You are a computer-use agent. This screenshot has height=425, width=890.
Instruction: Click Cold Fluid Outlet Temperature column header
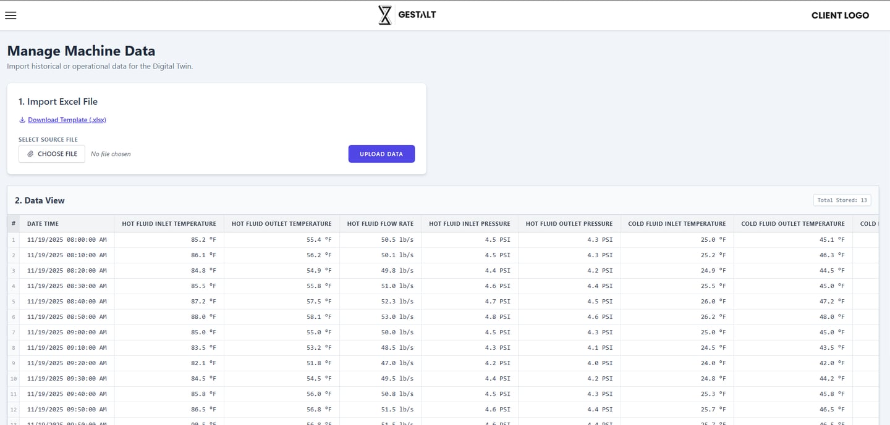pos(793,223)
